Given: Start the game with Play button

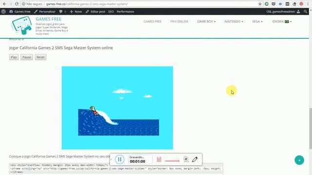Looking at the screenshot, I should click(14, 57).
